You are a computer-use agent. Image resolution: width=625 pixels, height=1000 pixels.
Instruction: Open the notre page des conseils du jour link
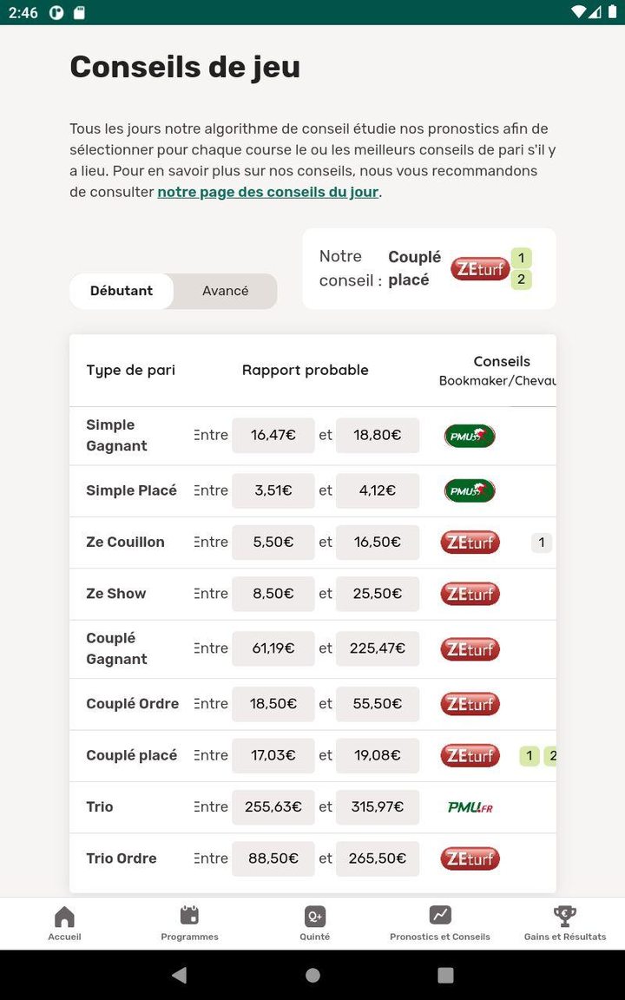click(x=267, y=192)
